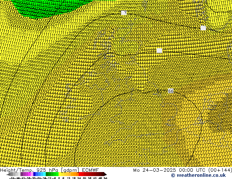
Task: Pick the cyan legend swatch near -18
Action: (x=44, y=174)
